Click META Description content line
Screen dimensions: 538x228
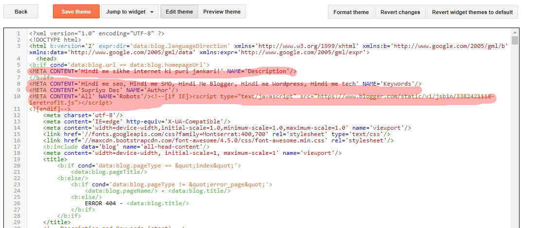(x=163, y=71)
